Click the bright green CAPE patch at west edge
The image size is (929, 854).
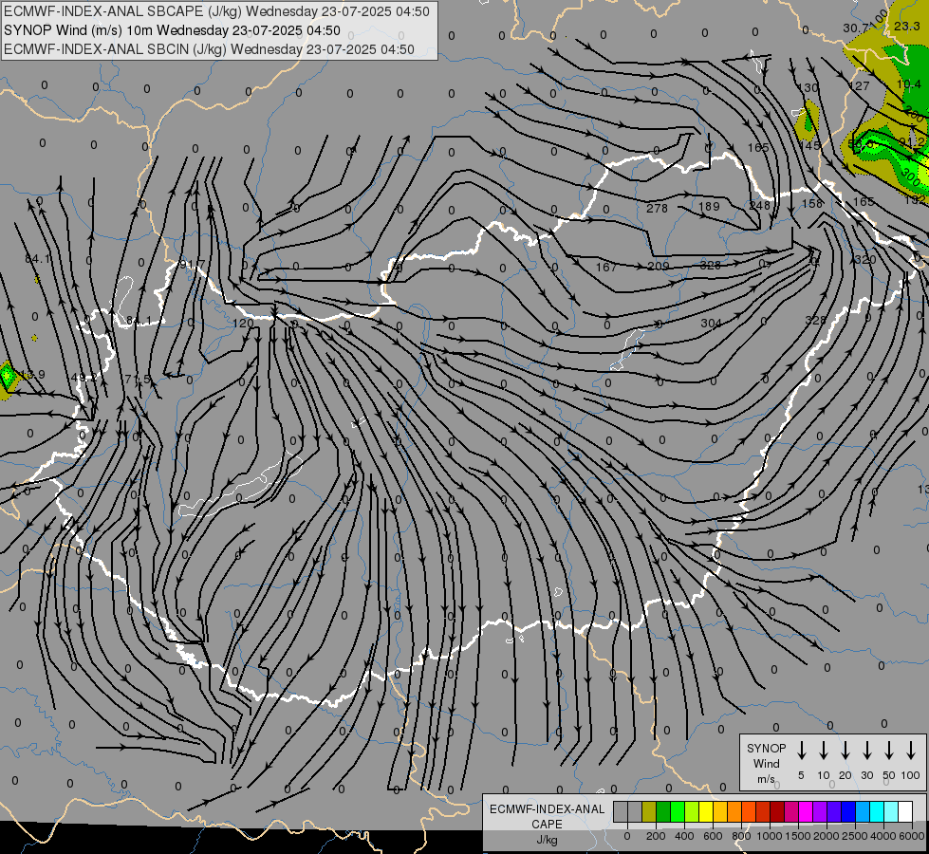pos(7,376)
